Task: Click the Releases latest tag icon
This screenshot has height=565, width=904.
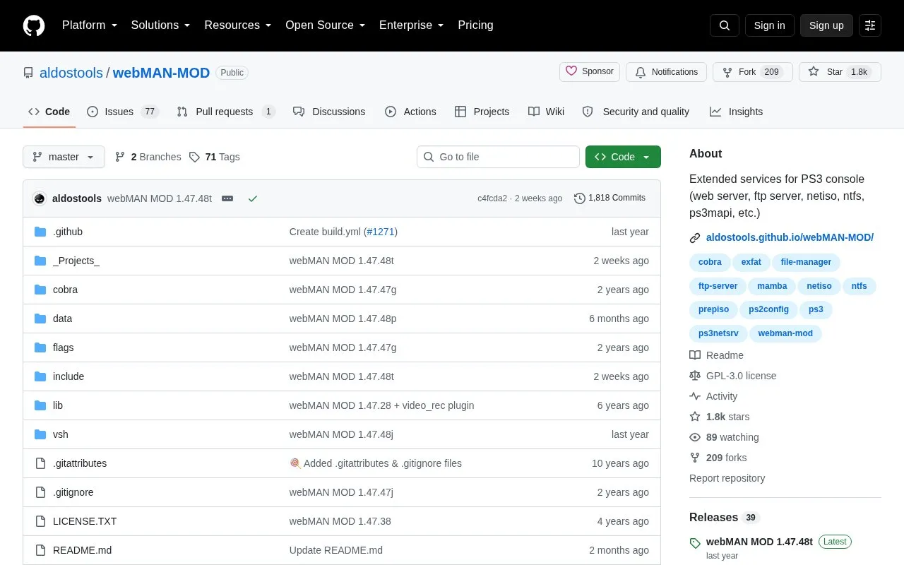Action: tap(695, 543)
